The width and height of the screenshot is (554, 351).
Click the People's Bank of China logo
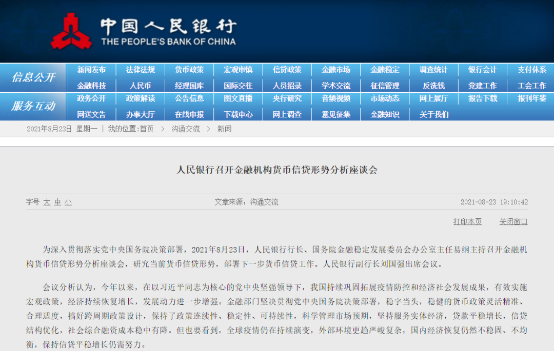(71, 32)
